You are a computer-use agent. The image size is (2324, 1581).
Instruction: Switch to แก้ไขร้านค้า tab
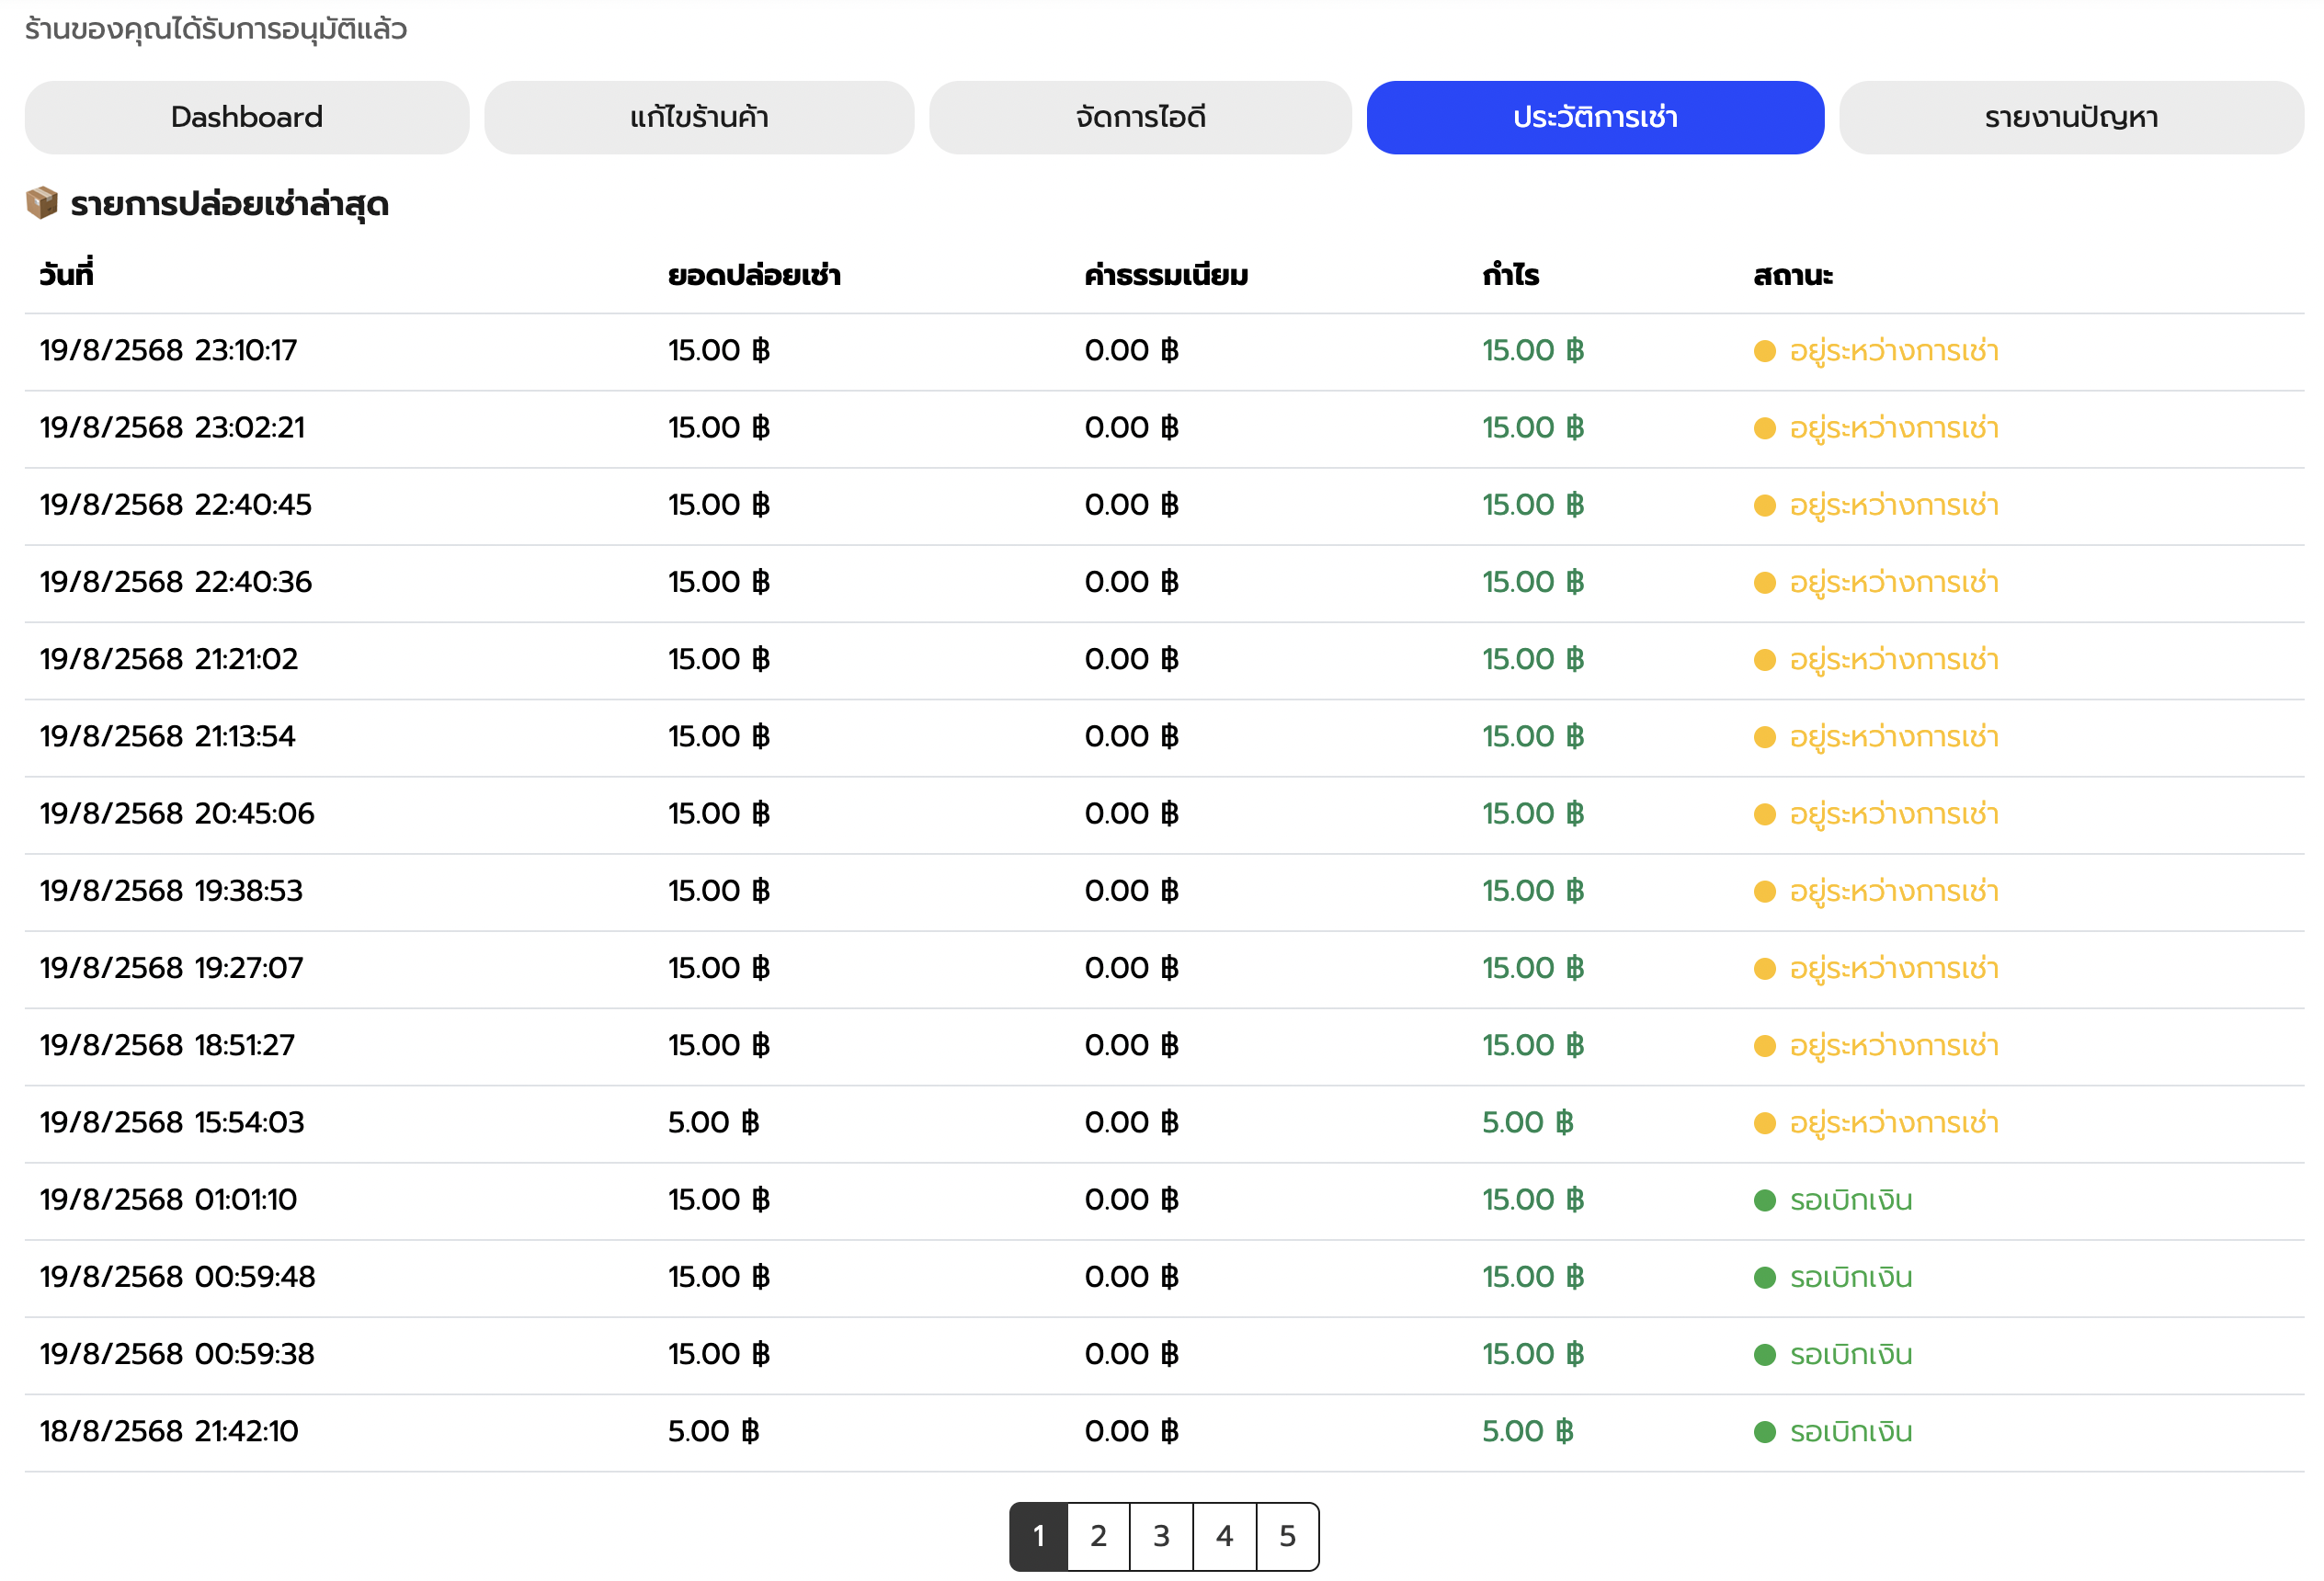coord(698,117)
